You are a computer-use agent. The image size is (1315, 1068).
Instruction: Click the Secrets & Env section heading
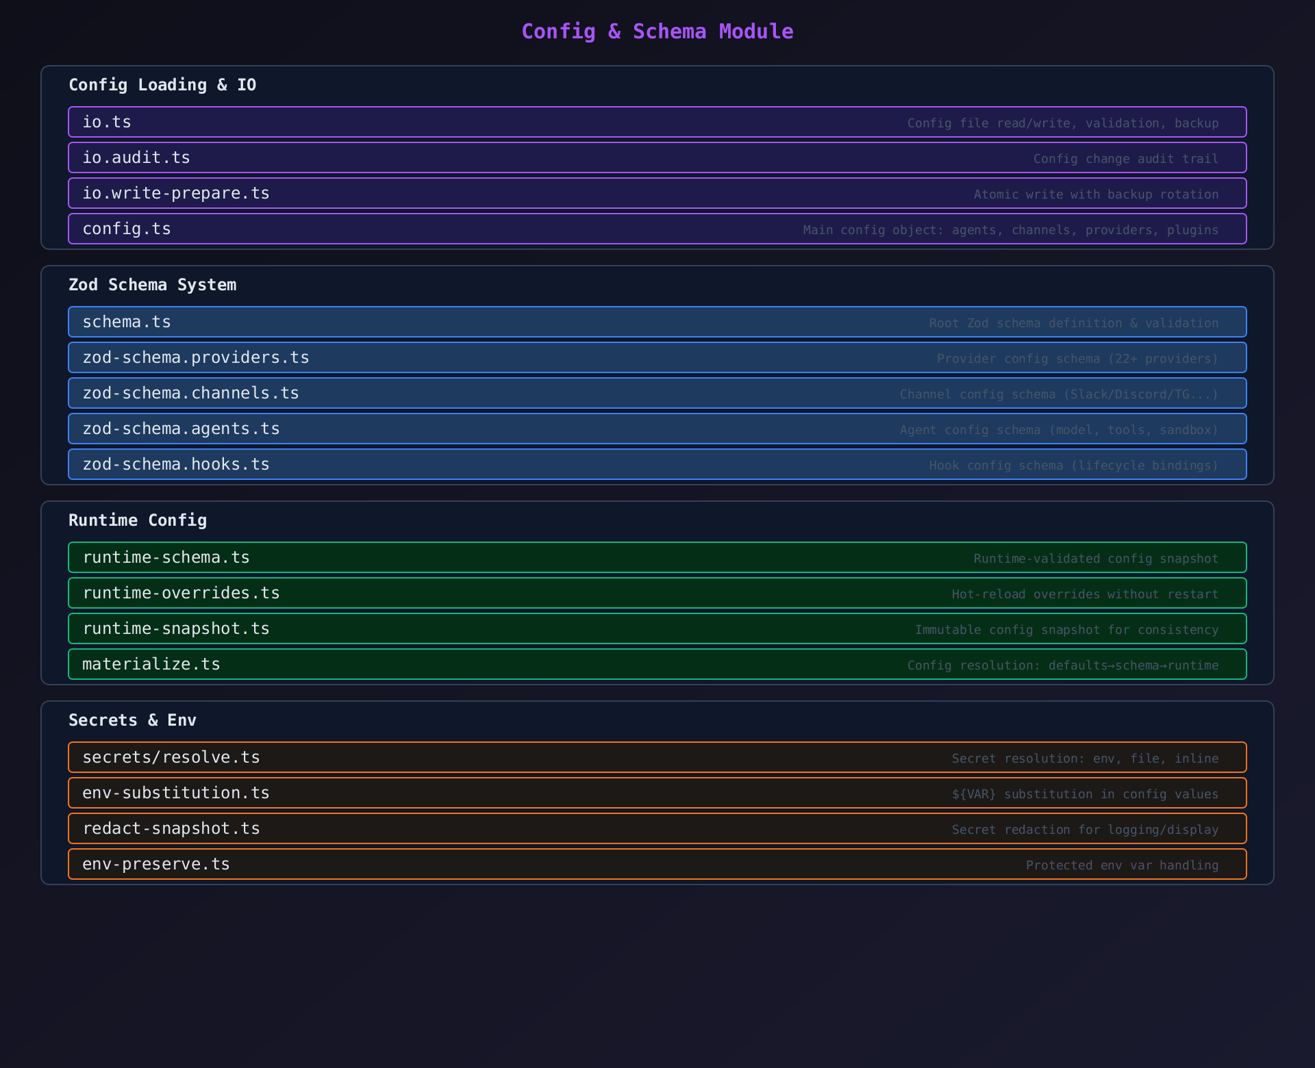tap(132, 720)
